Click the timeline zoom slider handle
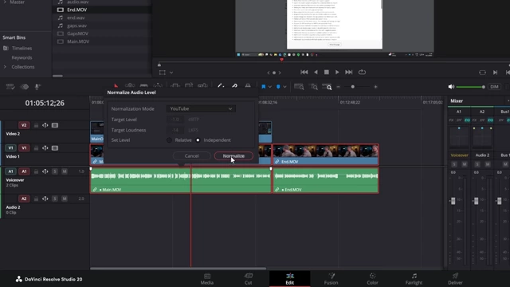 [352, 87]
